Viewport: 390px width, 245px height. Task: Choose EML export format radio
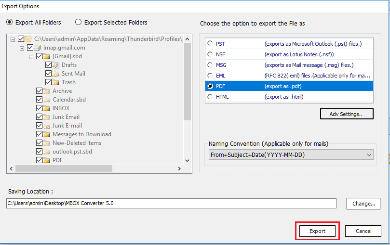click(x=210, y=75)
